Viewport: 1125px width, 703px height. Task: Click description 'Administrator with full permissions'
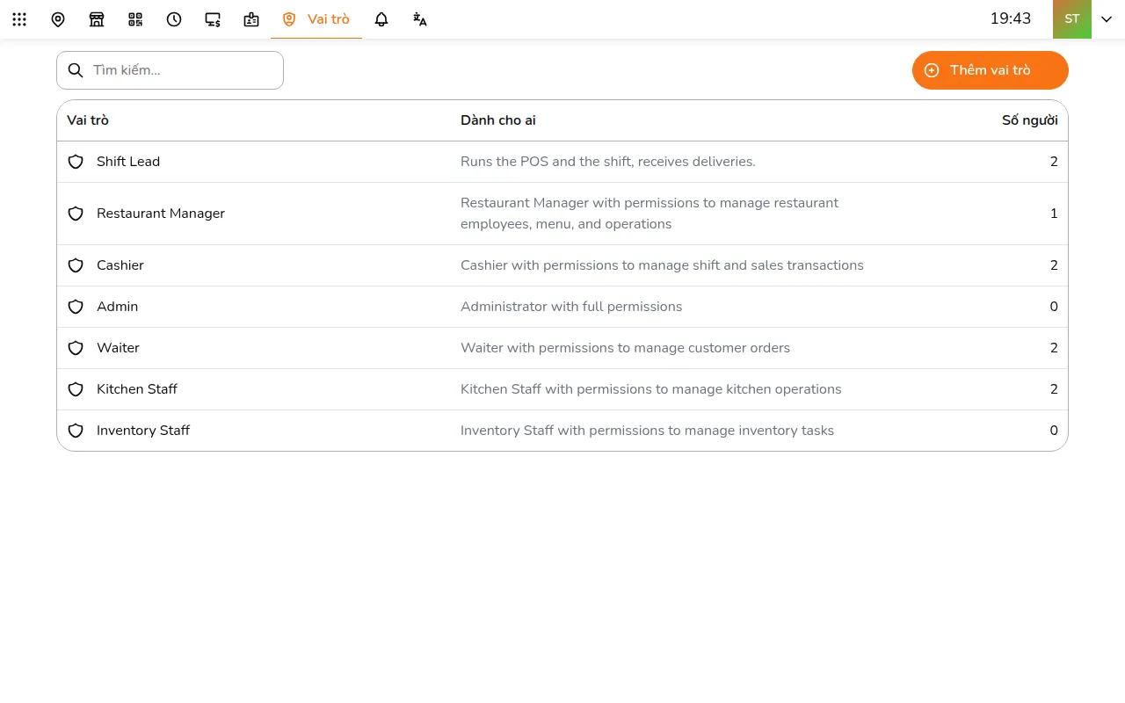coord(571,307)
